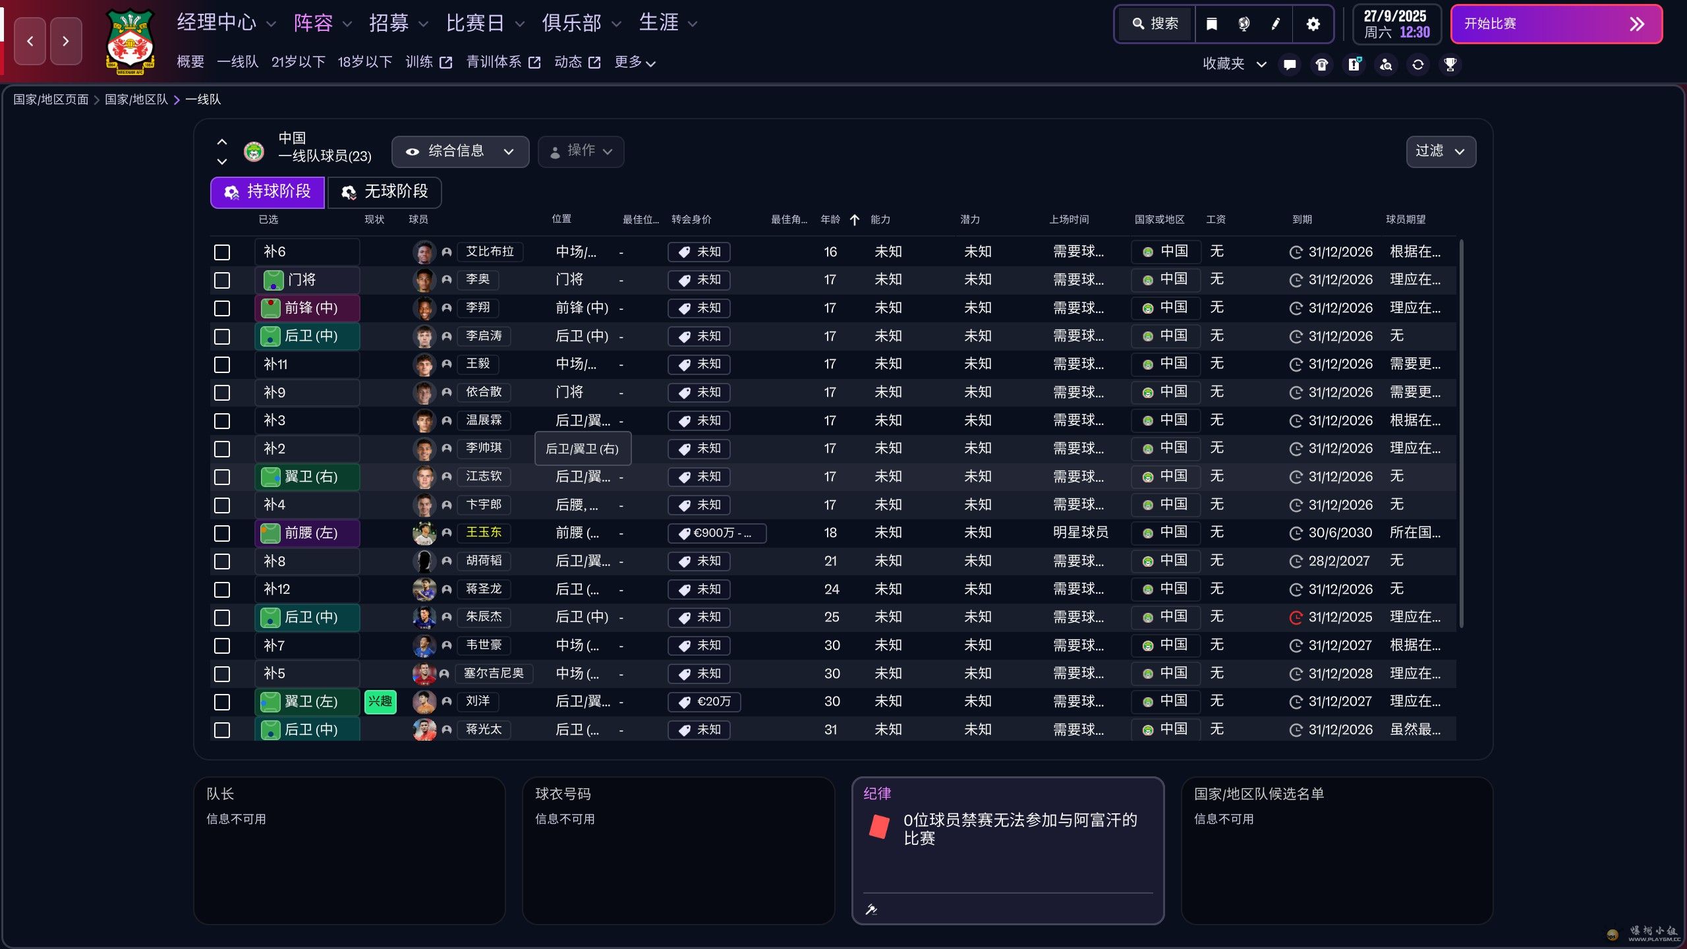Viewport: 1687px width, 949px height.
Task: Open the 21岁以下 squad link
Action: (298, 62)
